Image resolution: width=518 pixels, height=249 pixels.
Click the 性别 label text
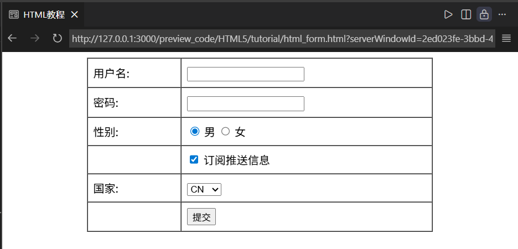[x=106, y=132]
